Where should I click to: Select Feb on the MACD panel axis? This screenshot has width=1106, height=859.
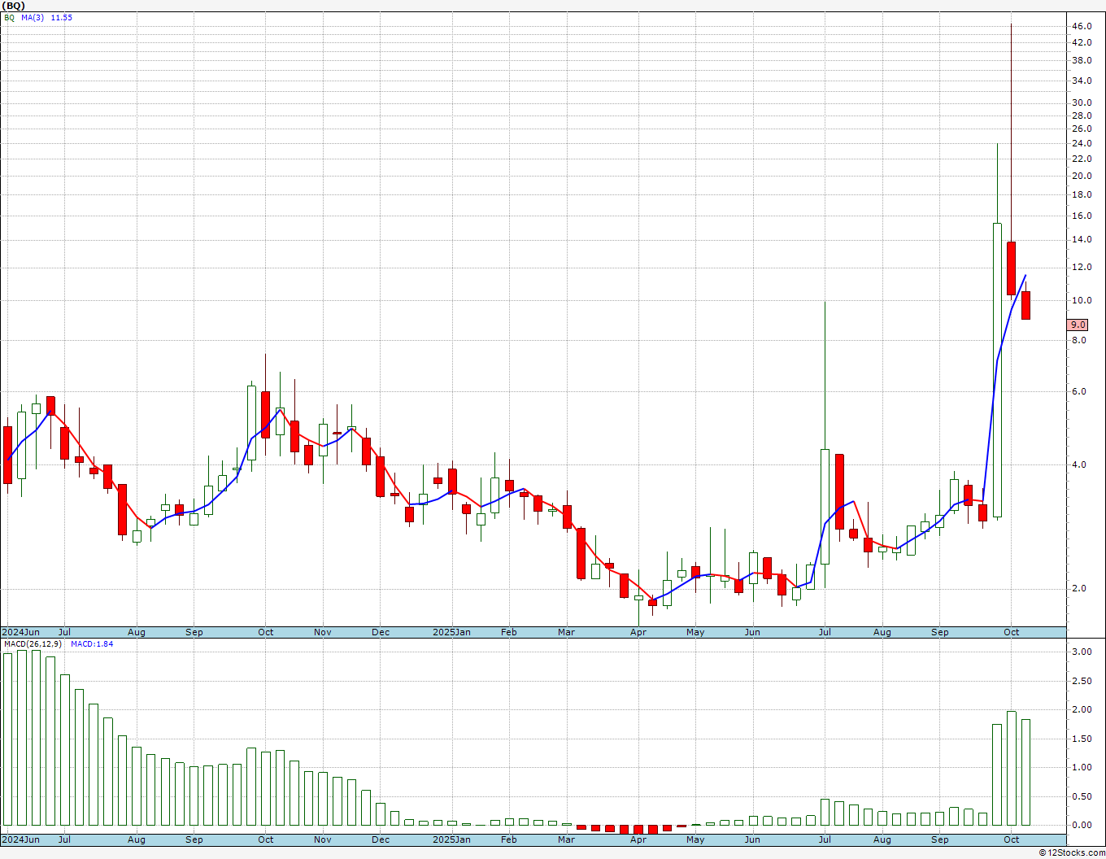pos(509,839)
